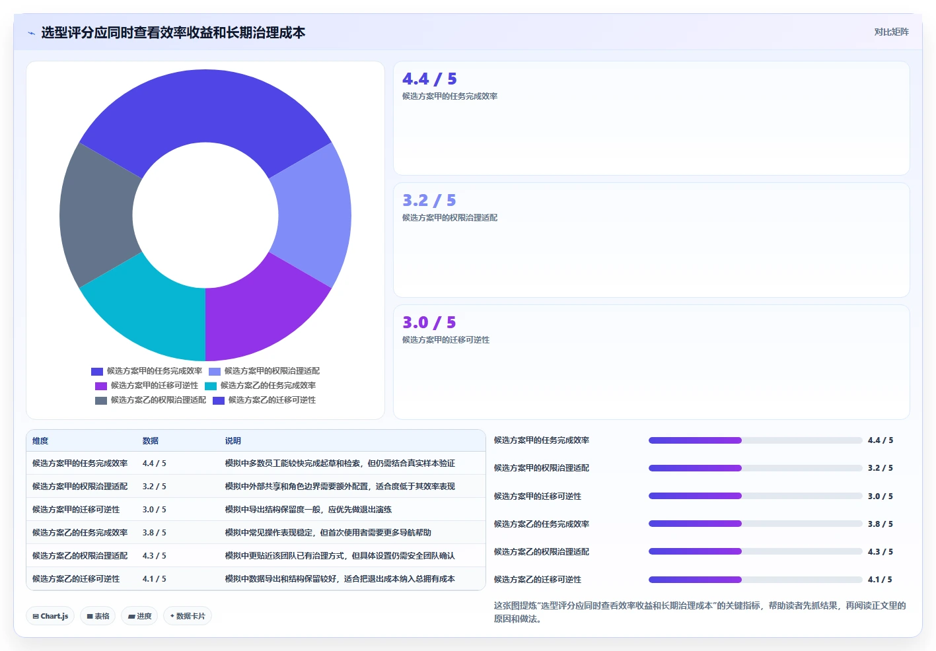Click the large indigo top donut segment
Image resolution: width=936 pixels, height=651 pixels.
pos(205,106)
